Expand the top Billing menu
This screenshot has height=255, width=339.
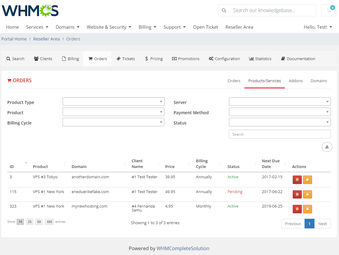click(148, 27)
